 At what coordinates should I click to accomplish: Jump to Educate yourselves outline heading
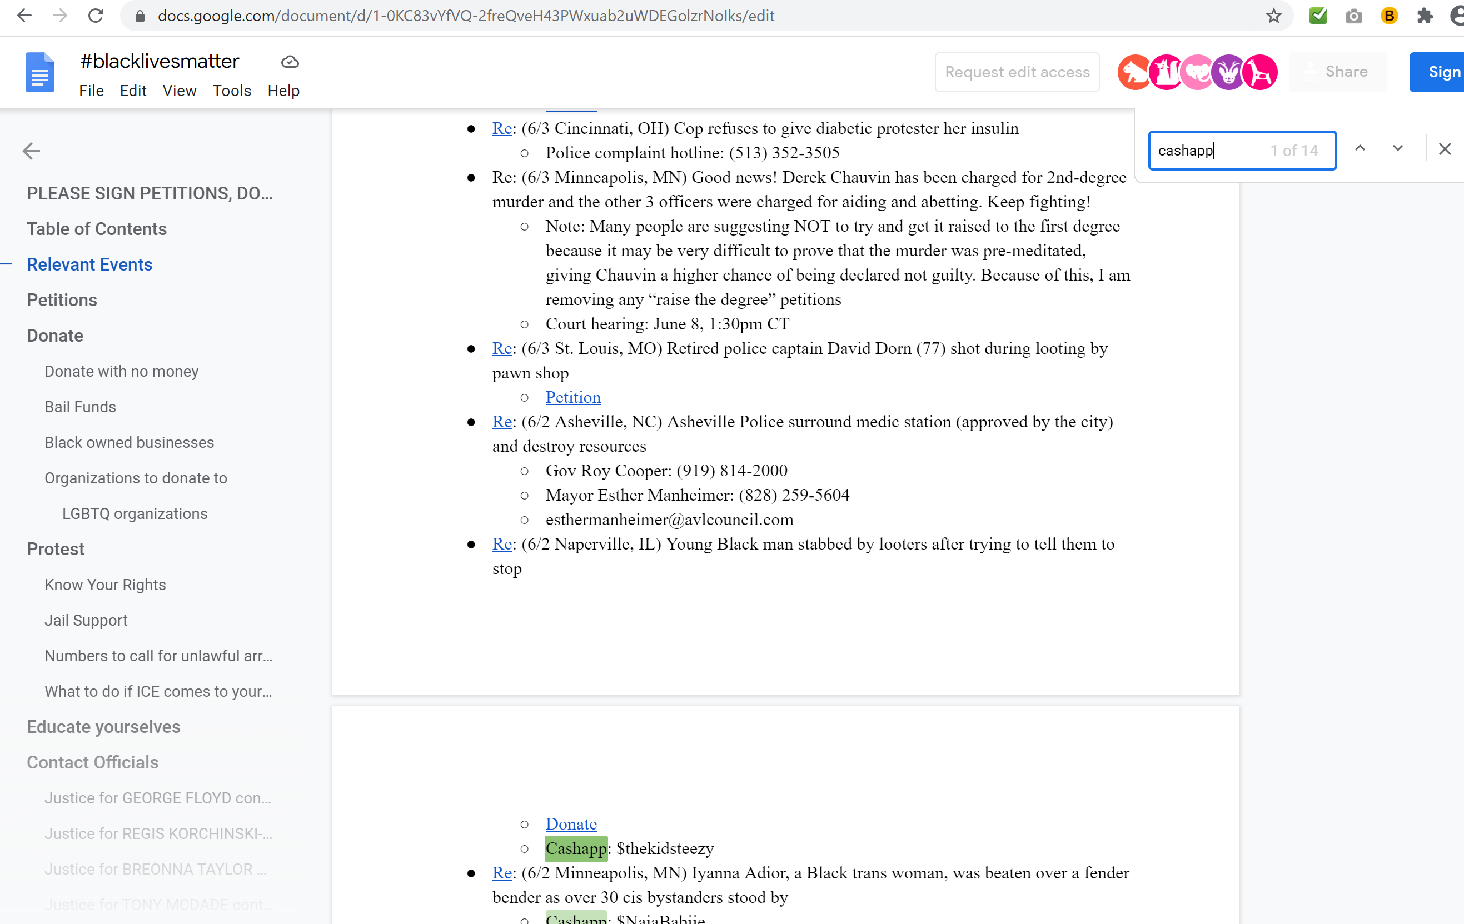pos(103,726)
